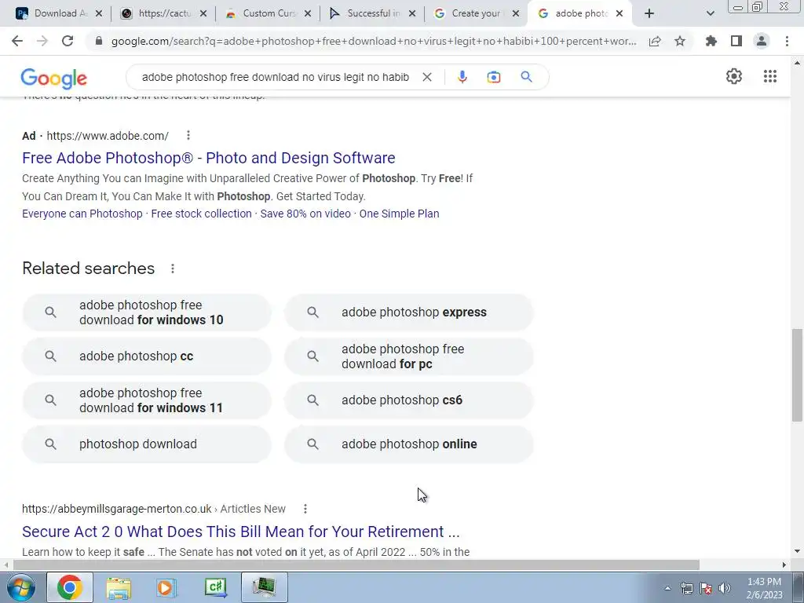Screen dimensions: 804x603
Task: Open the Chrome tab search dropdown
Action: (x=710, y=14)
